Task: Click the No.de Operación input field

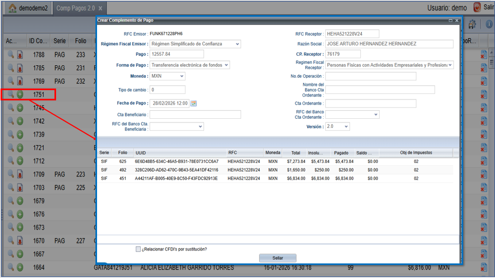Action: click(370, 76)
